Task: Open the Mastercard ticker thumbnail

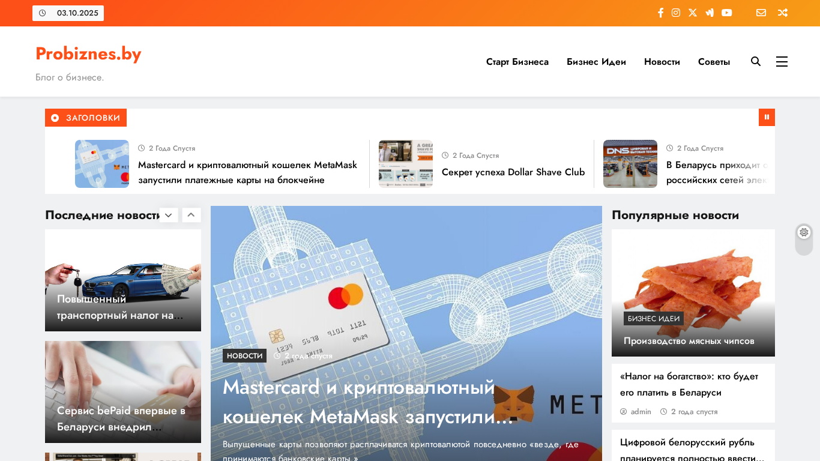Action: (x=102, y=164)
